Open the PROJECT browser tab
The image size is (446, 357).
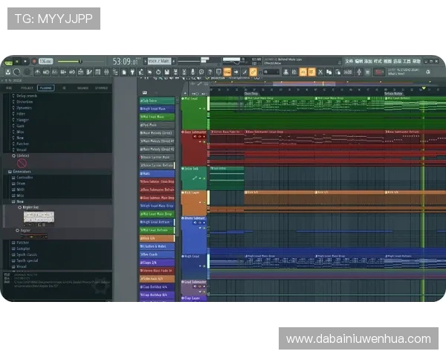[x=28, y=88]
